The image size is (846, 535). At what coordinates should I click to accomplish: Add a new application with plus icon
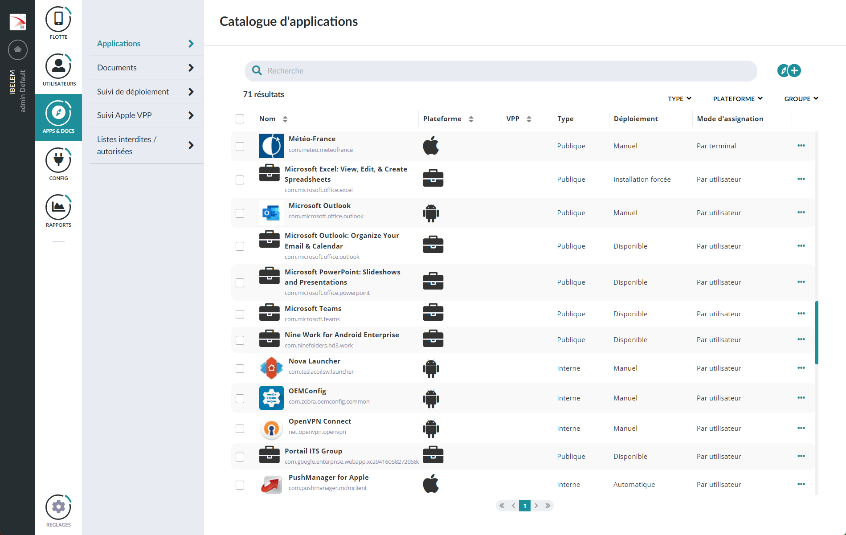click(794, 70)
